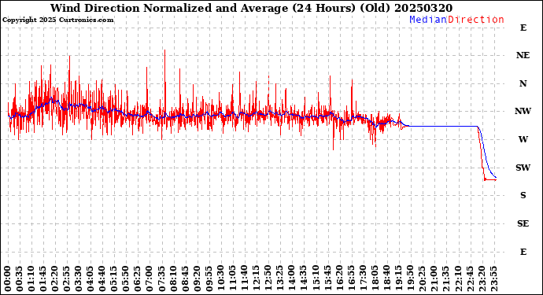Click the "E" axis label below SE
The width and height of the screenshot is (543, 295).
pos(523,252)
